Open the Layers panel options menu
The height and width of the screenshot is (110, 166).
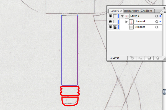pos(164,12)
